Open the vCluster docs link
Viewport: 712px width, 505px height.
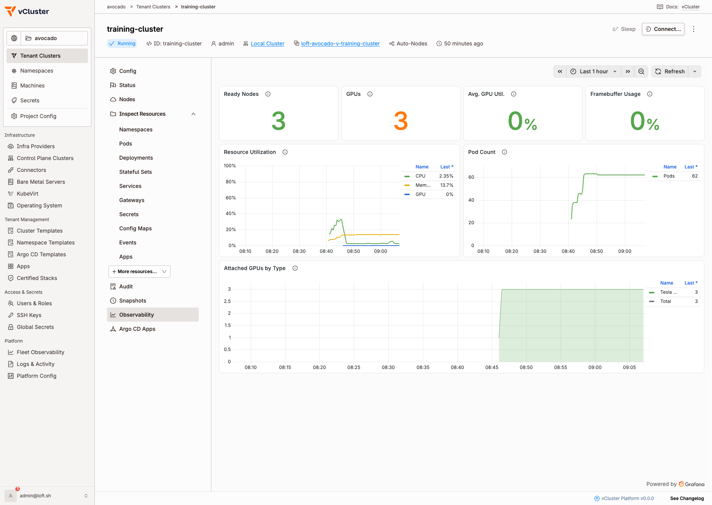[x=691, y=7]
